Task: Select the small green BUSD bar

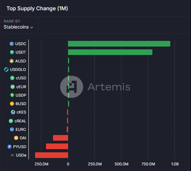Action: (x=68, y=104)
